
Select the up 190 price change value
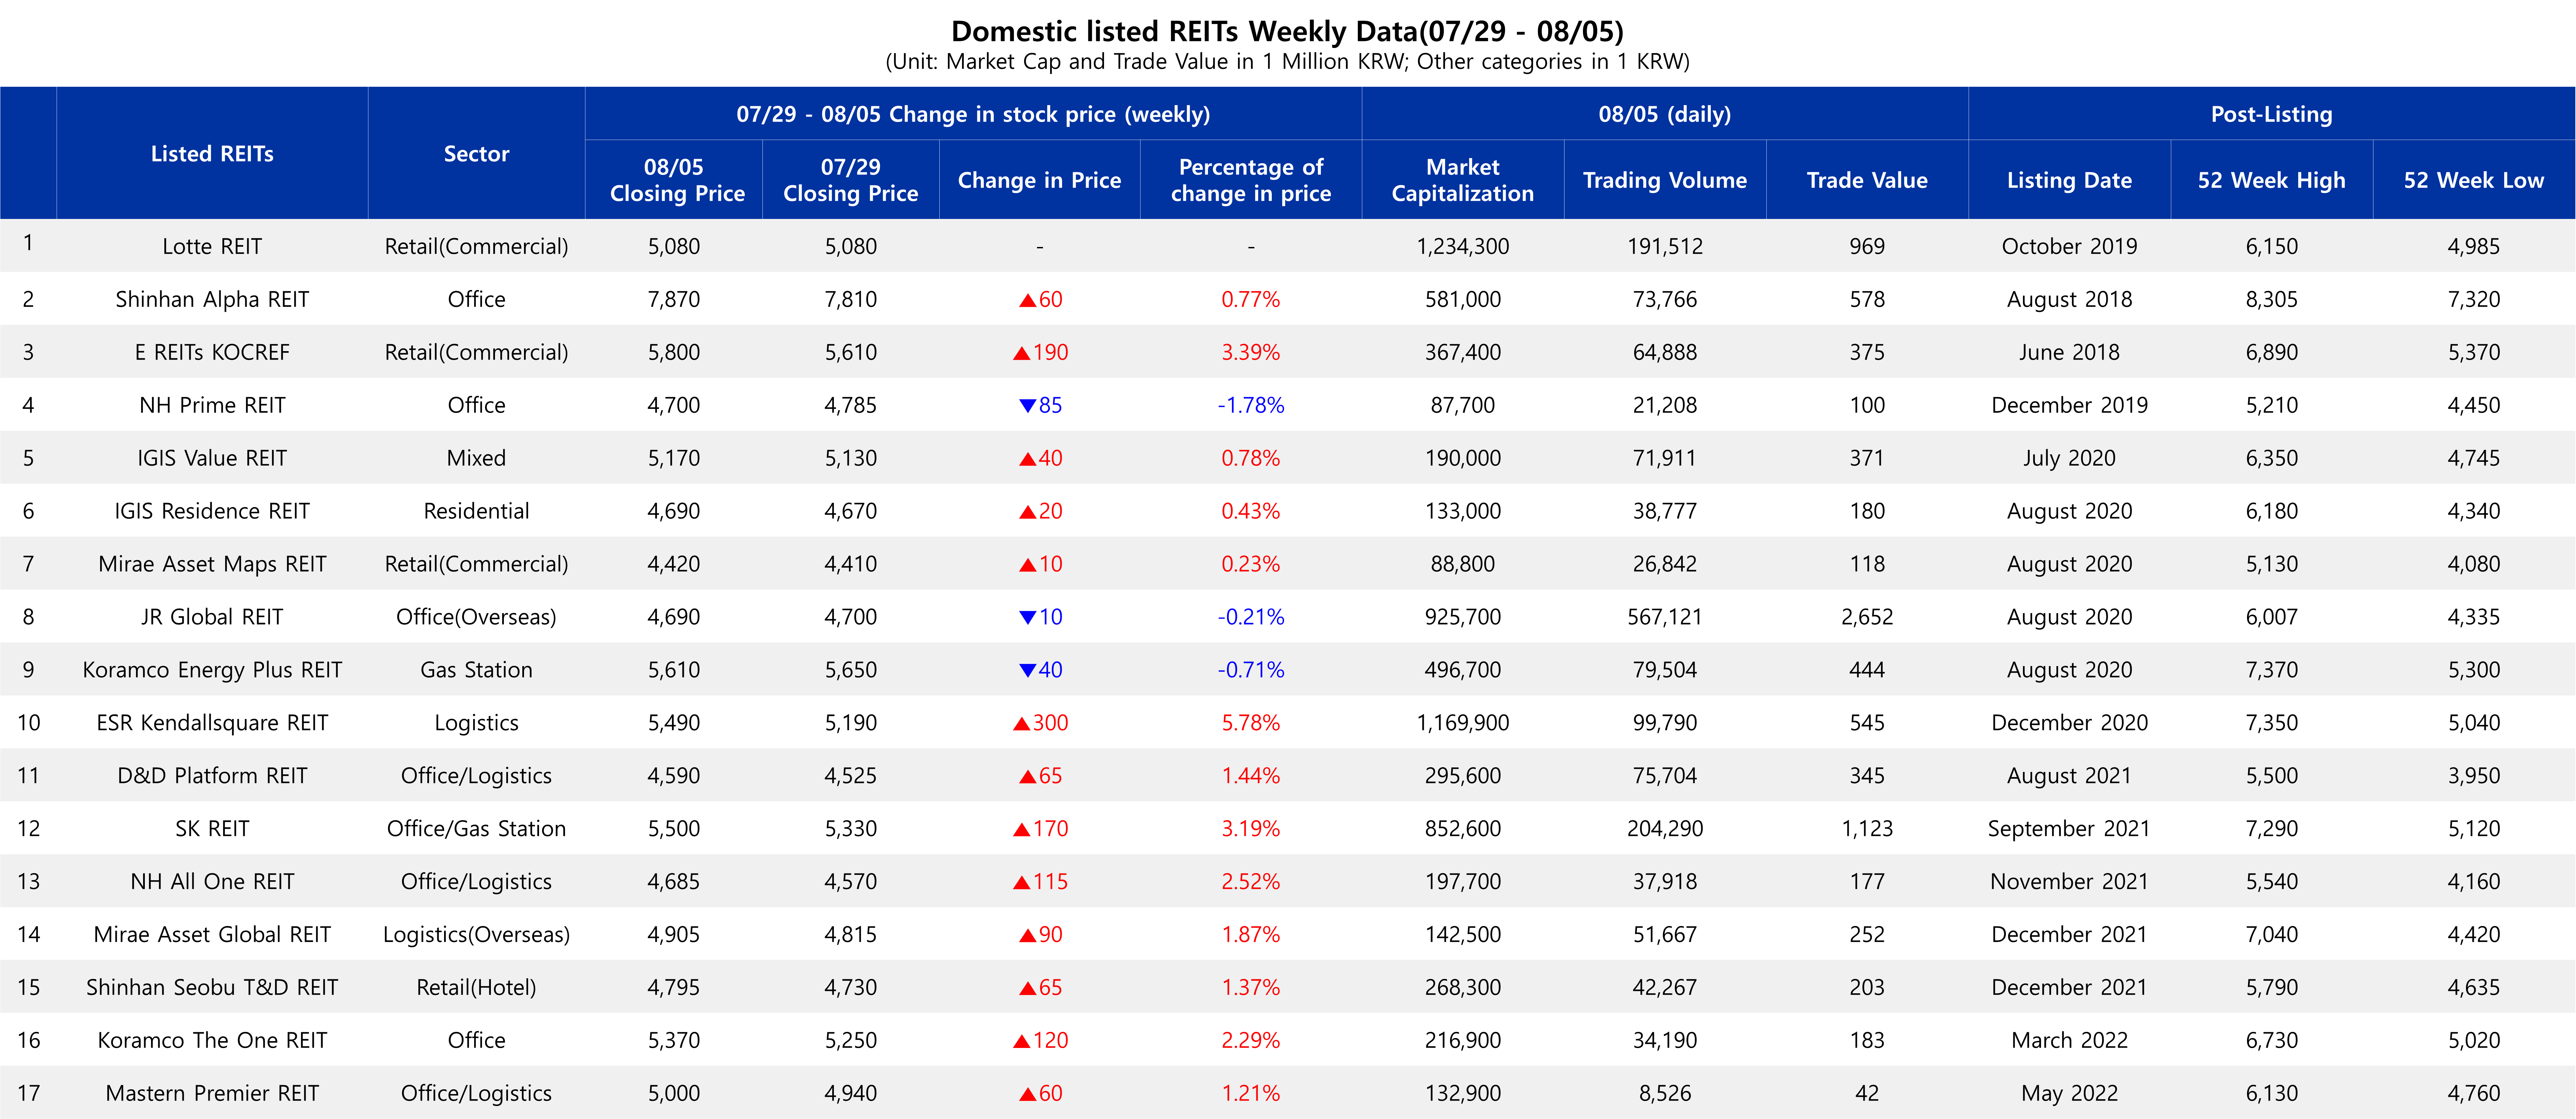tap(1040, 352)
